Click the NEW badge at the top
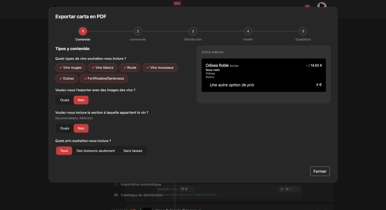Image resolution: width=386 pixels, height=210 pixels. click(177, 3)
